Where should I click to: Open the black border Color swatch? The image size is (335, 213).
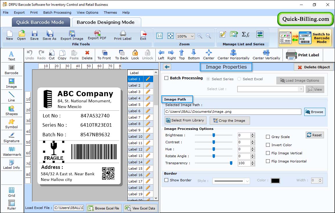[x=275, y=181]
